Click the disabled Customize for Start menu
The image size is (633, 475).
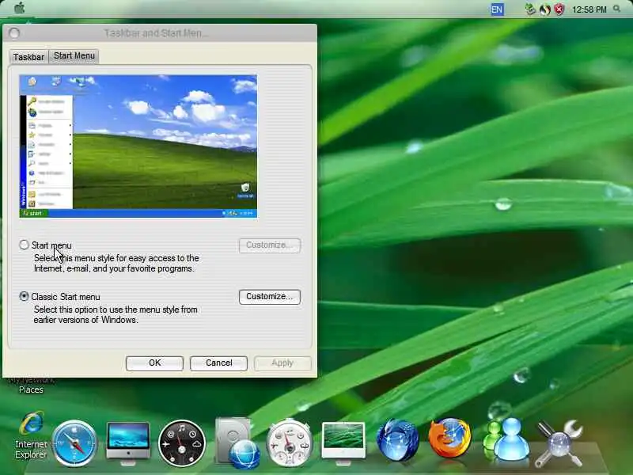coord(270,245)
